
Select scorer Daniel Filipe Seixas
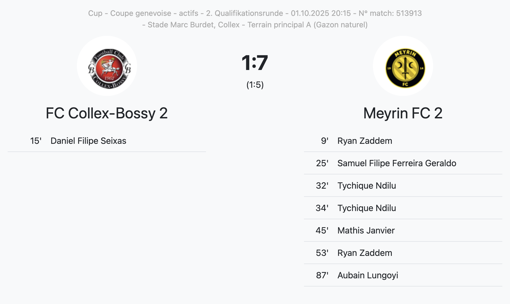tap(88, 141)
